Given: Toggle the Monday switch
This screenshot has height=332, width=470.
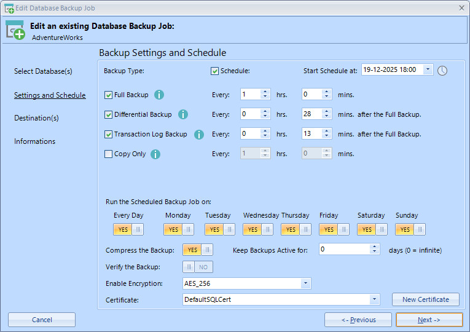Looking at the screenshot, I should point(179,229).
